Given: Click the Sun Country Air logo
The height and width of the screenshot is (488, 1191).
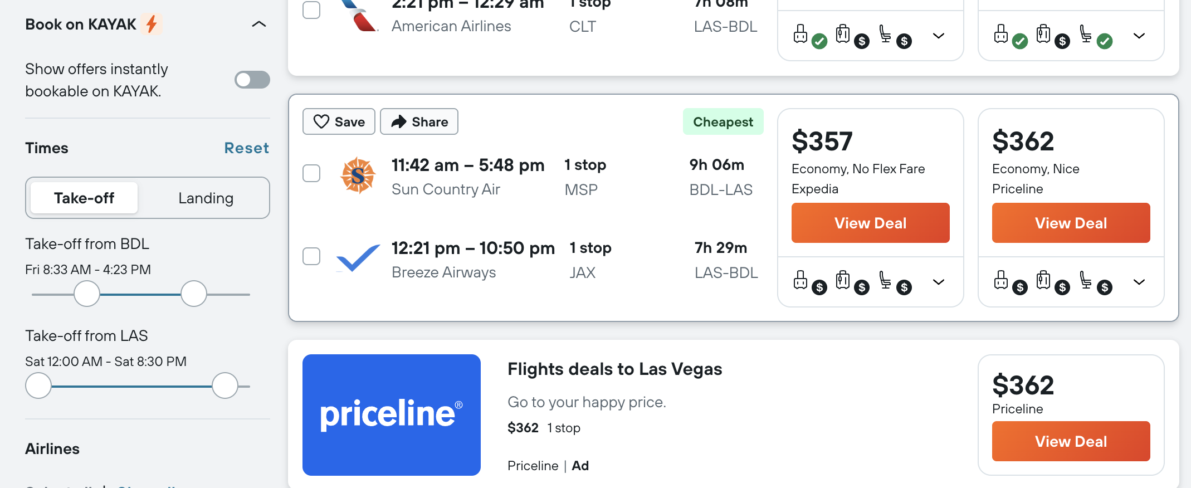Looking at the screenshot, I should 358,175.
